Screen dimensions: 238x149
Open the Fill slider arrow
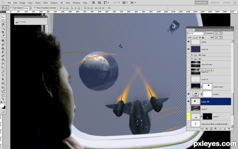pos(221,37)
